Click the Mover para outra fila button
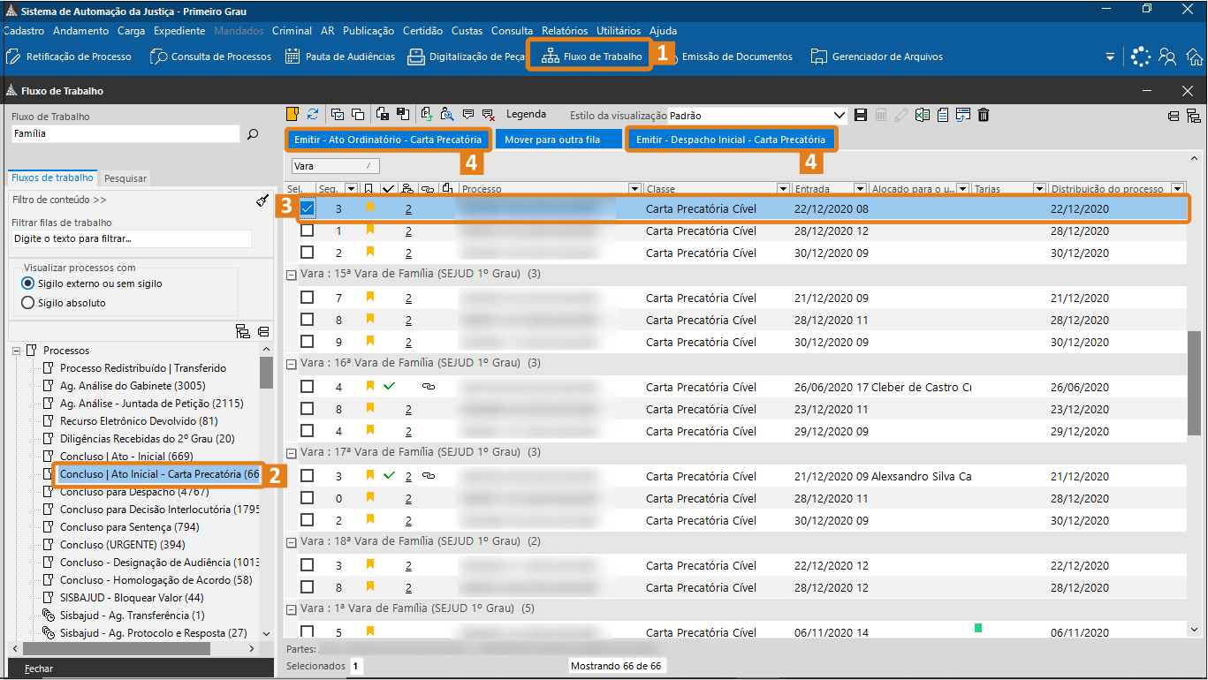This screenshot has height=680, width=1208. point(552,140)
